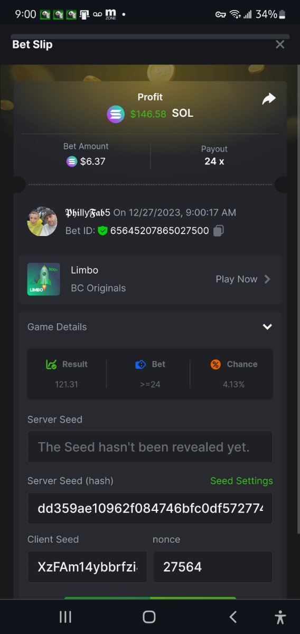
Task: Tap the orange Chance percent icon
Action: click(215, 364)
